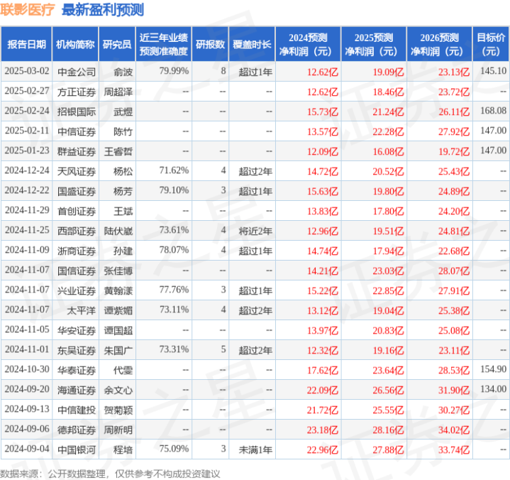Click analyst name 周超泽
The width and height of the screenshot is (510, 480).
click(118, 92)
